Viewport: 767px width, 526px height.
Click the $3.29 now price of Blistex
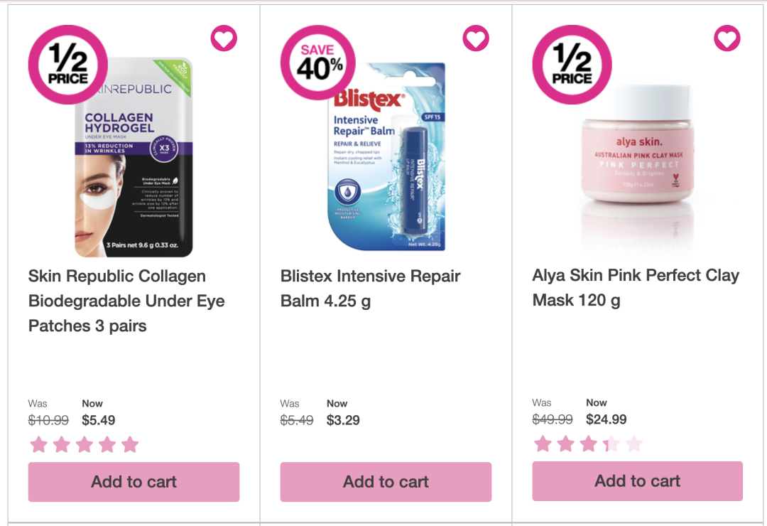click(343, 420)
